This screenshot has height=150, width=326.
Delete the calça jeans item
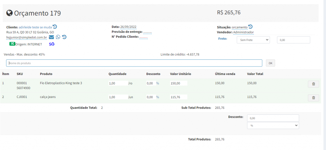click(313, 98)
